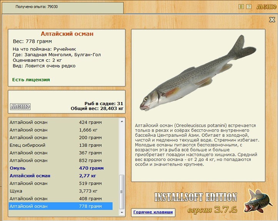Select Алтайский осман 424 грамм row
Image resolution: width=278 pixels, height=221 pixels.
61,122
